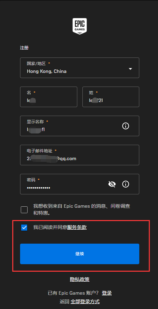Click the 继续 button
Viewport: 158px width, 309px height.
coord(80,254)
